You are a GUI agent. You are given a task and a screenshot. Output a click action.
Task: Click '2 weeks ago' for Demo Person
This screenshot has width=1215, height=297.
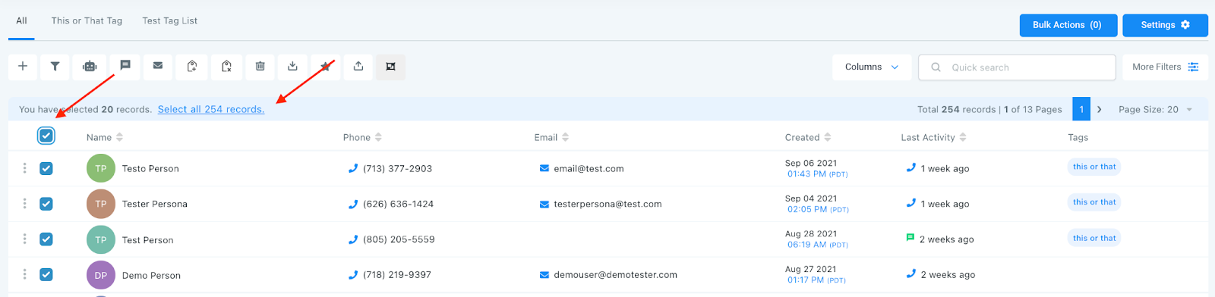click(948, 275)
